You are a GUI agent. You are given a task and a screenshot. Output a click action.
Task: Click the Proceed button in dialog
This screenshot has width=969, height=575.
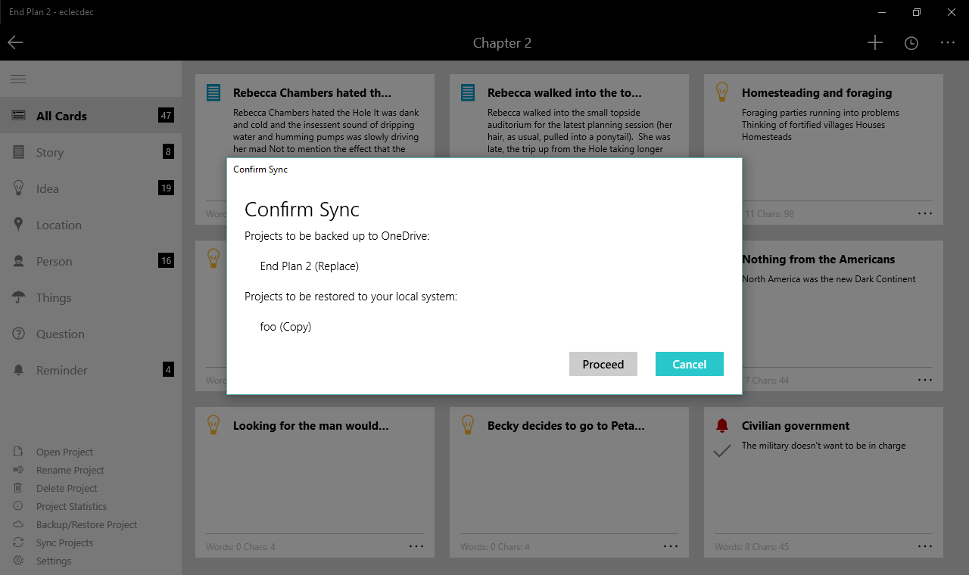tap(603, 364)
